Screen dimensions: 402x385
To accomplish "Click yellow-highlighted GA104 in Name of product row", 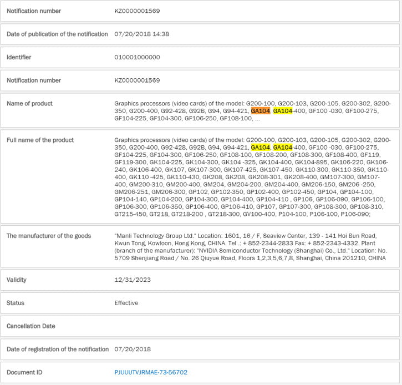I will pyautogui.click(x=282, y=111).
